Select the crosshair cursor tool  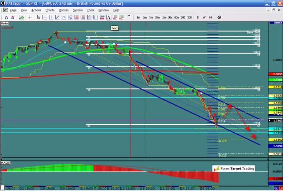30,17
